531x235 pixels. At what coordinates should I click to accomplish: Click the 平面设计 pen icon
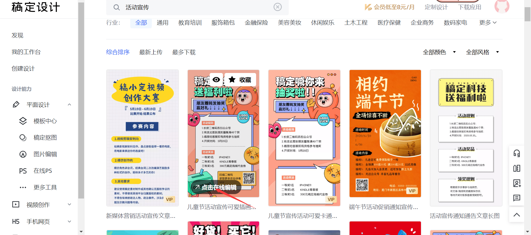click(16, 105)
